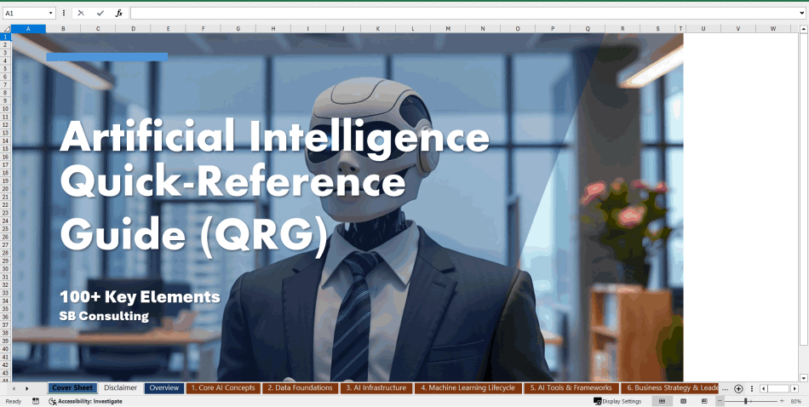Image resolution: width=809 pixels, height=407 pixels.
Task: Click the Select All corner triangle
Action: click(7, 29)
